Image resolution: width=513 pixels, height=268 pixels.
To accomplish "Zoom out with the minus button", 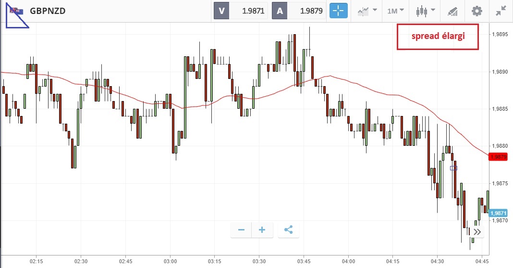I will [241, 230].
